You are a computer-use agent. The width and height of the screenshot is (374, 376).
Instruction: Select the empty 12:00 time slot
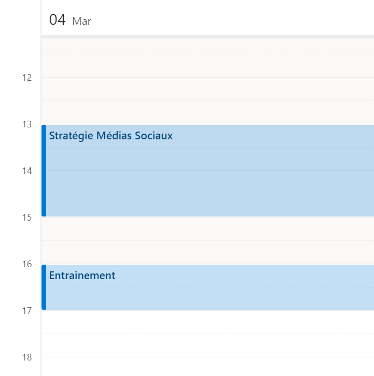207,89
